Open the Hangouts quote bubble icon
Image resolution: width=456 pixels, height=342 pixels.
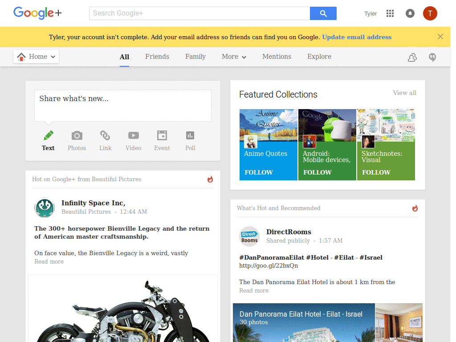[432, 57]
